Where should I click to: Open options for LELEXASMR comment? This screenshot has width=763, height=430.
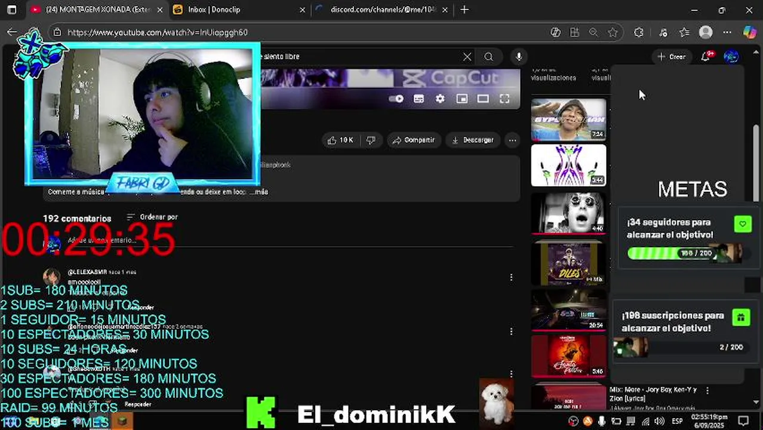pos(511,277)
